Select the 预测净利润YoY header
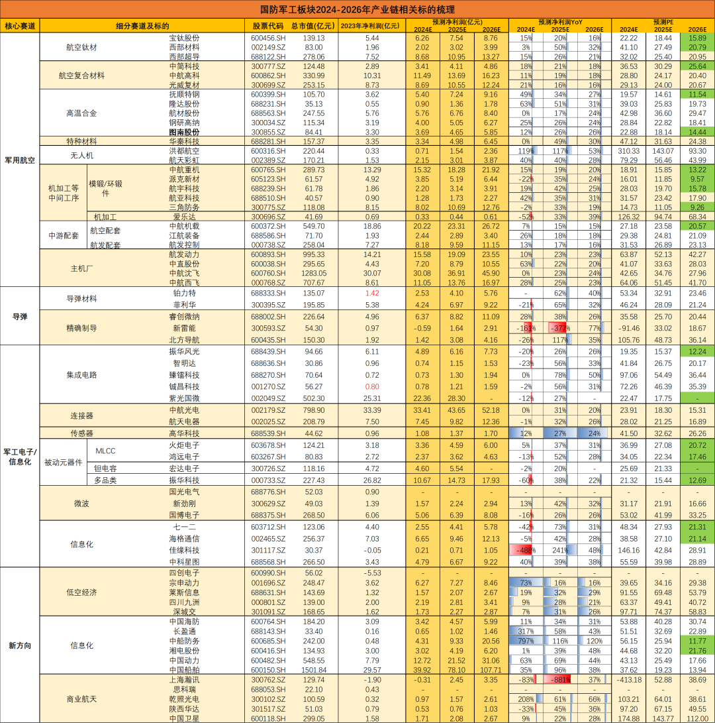This screenshot has width=715, height=723. (560, 22)
